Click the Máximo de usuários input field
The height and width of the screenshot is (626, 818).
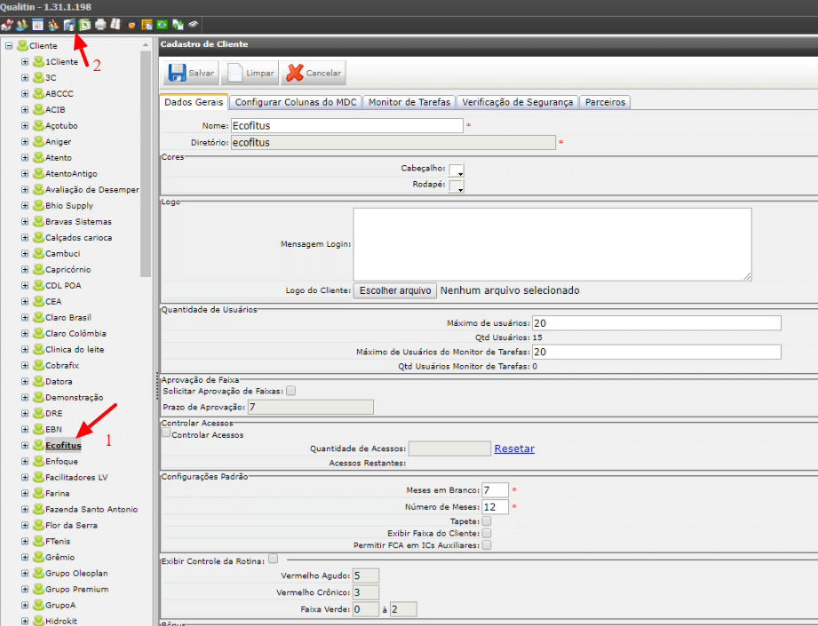pos(656,323)
